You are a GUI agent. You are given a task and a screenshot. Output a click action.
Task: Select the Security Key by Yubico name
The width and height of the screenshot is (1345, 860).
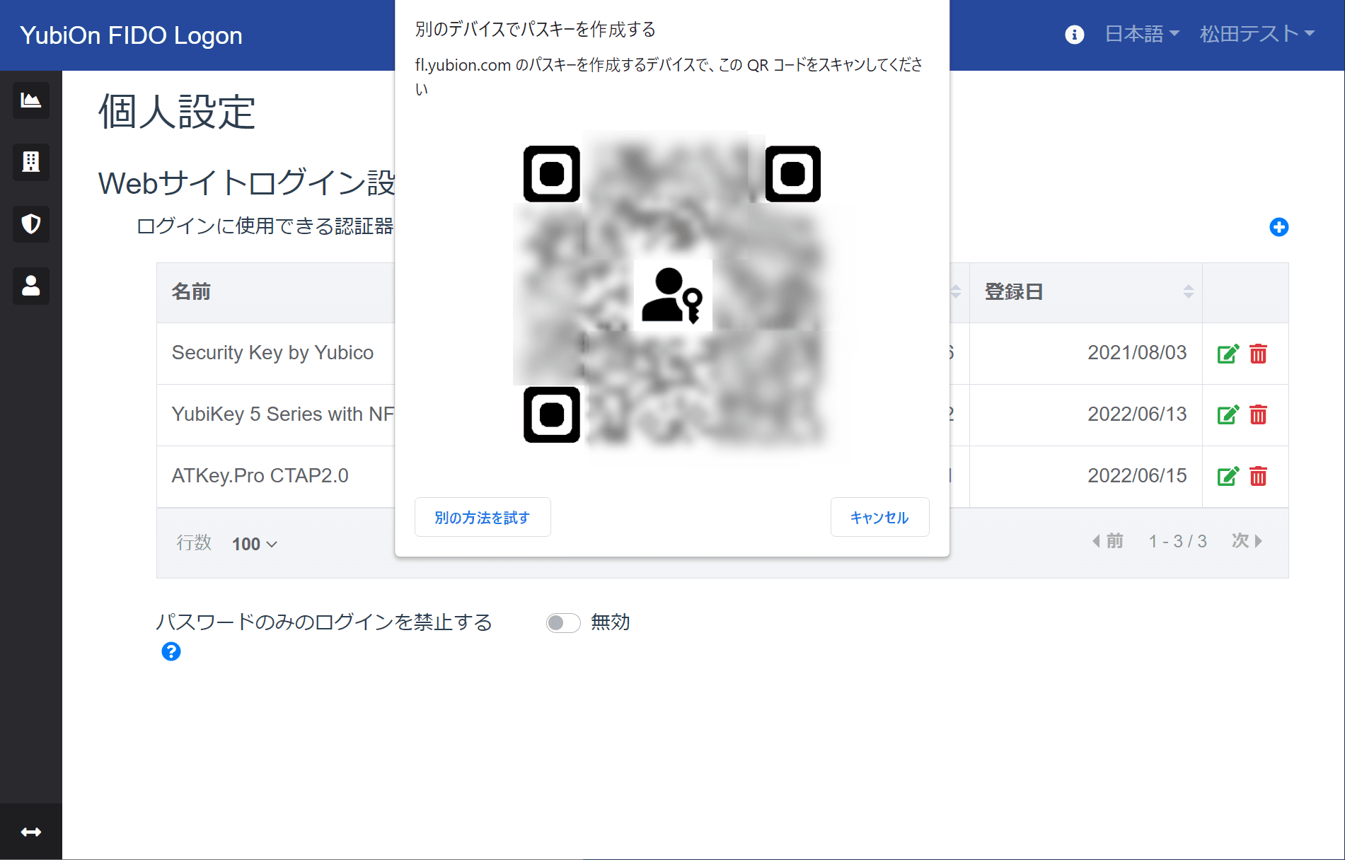coord(272,353)
